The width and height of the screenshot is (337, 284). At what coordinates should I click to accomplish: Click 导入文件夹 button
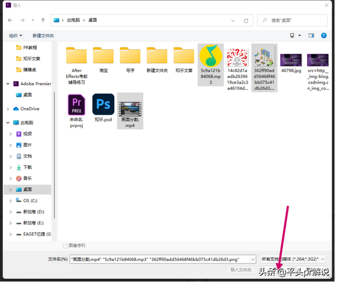(241, 270)
